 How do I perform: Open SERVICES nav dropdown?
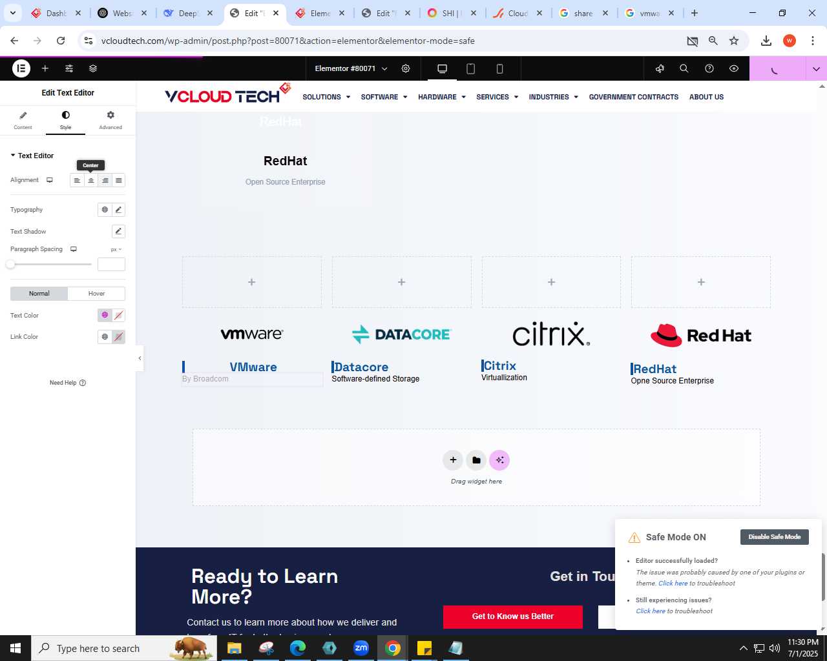point(497,97)
